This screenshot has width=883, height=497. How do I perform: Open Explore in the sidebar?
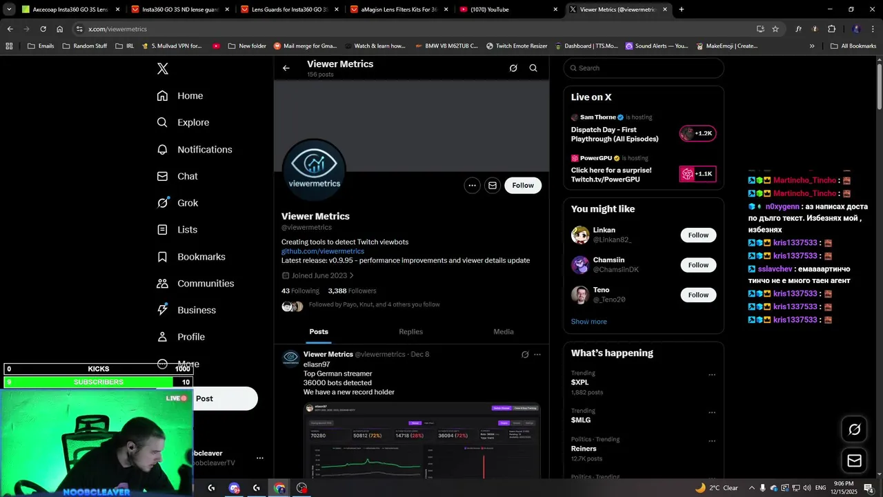click(x=183, y=122)
